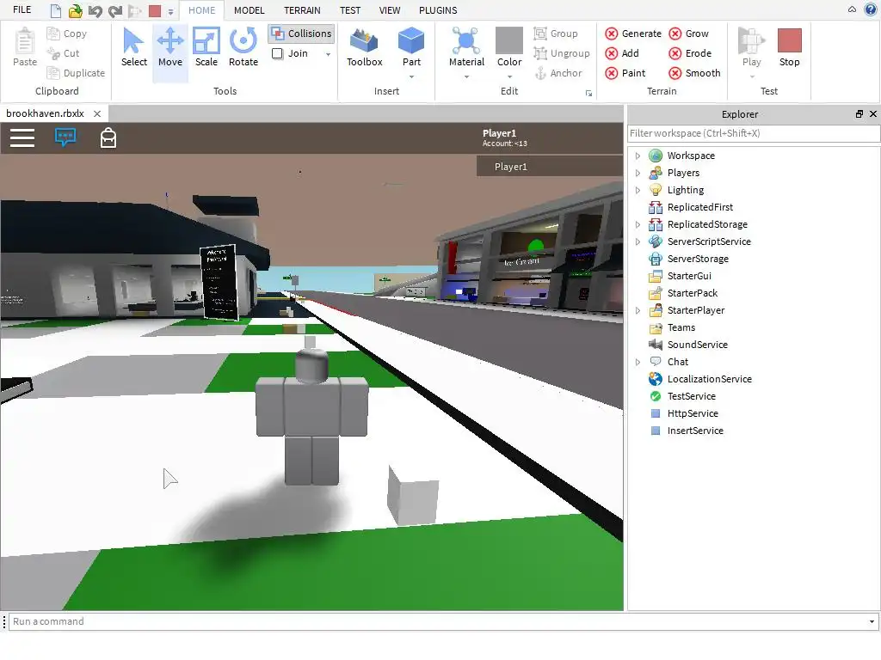Switch to the TERRAIN tab

pos(302,10)
